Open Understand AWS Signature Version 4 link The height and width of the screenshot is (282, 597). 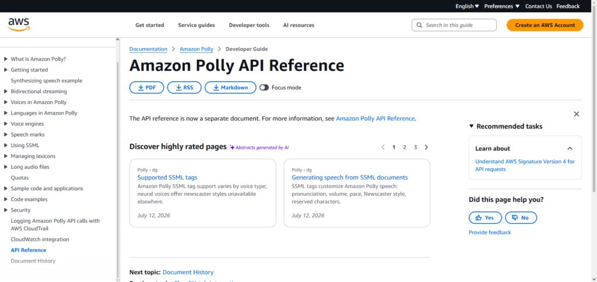click(x=525, y=165)
